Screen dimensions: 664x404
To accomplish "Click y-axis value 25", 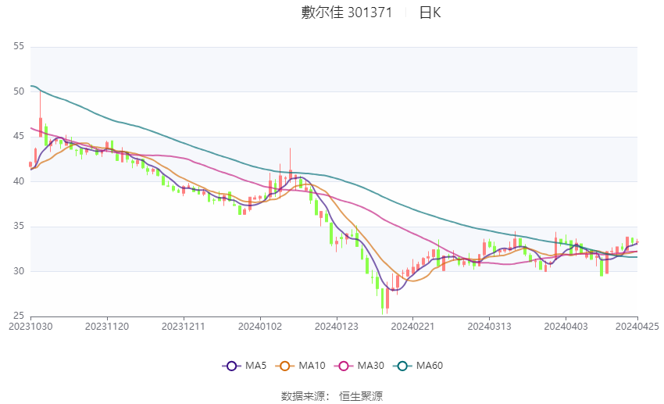I will pyautogui.click(x=19, y=316).
